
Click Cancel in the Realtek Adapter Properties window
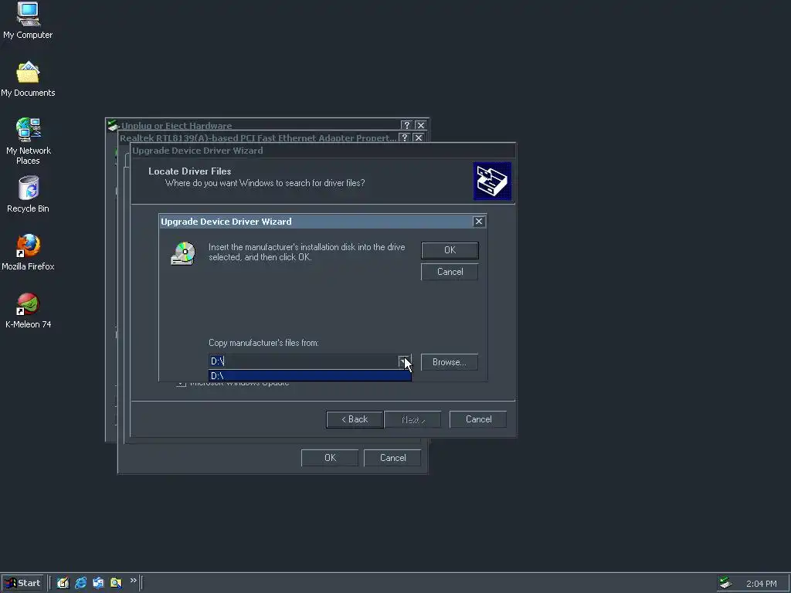[x=392, y=458]
